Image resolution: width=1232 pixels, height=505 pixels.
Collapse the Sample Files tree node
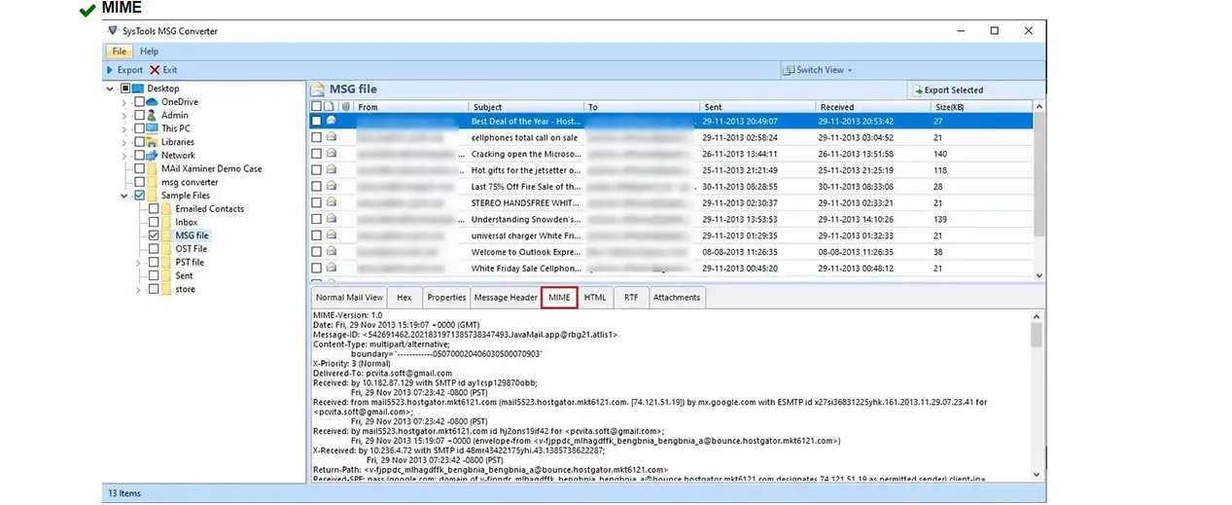tap(123, 196)
